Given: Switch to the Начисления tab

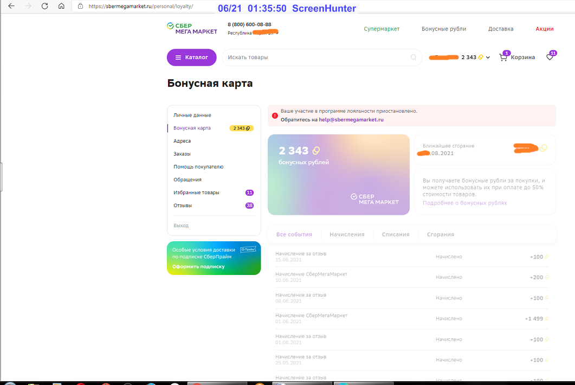Looking at the screenshot, I should click(x=347, y=234).
